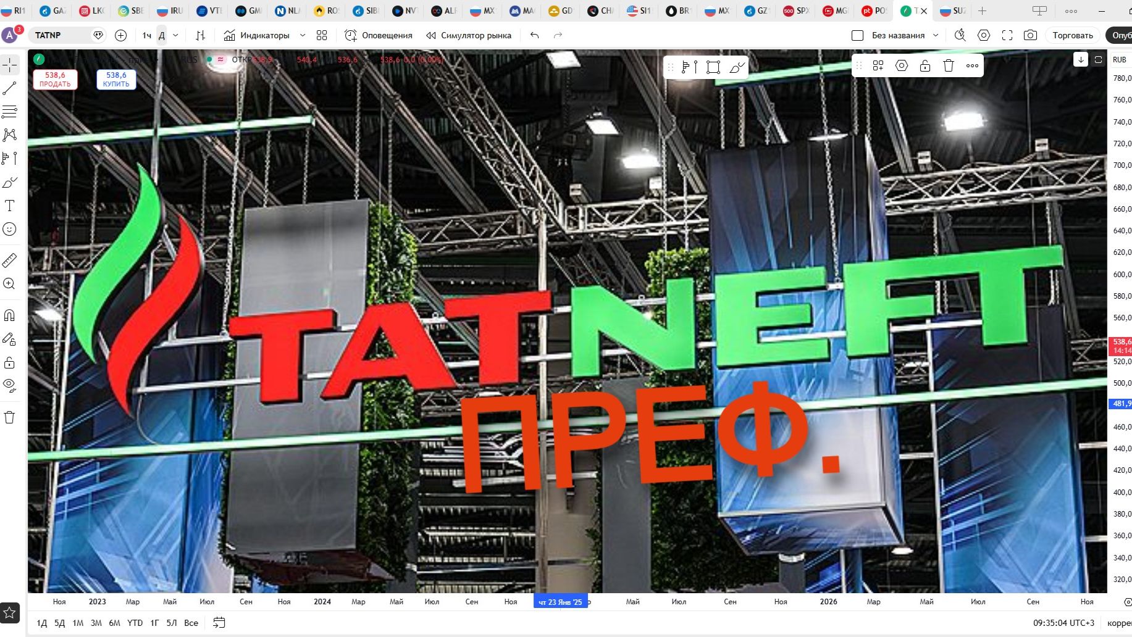Viewport: 1132px width, 637px height.
Task: Redo the last undone action
Action: [x=558, y=35]
